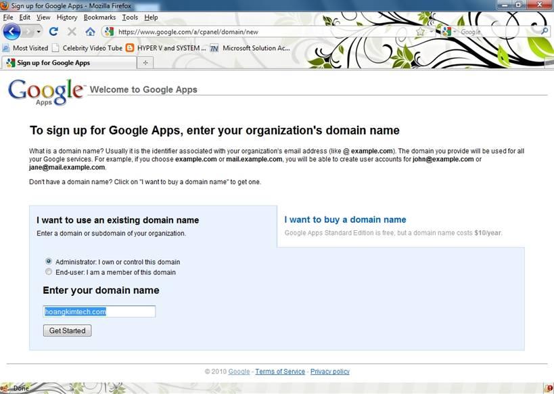Open the HYPER V and SYSTEM bookmark

166,48
